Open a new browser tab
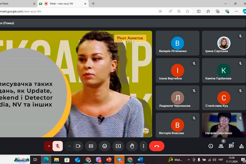 click(x=93, y=4)
